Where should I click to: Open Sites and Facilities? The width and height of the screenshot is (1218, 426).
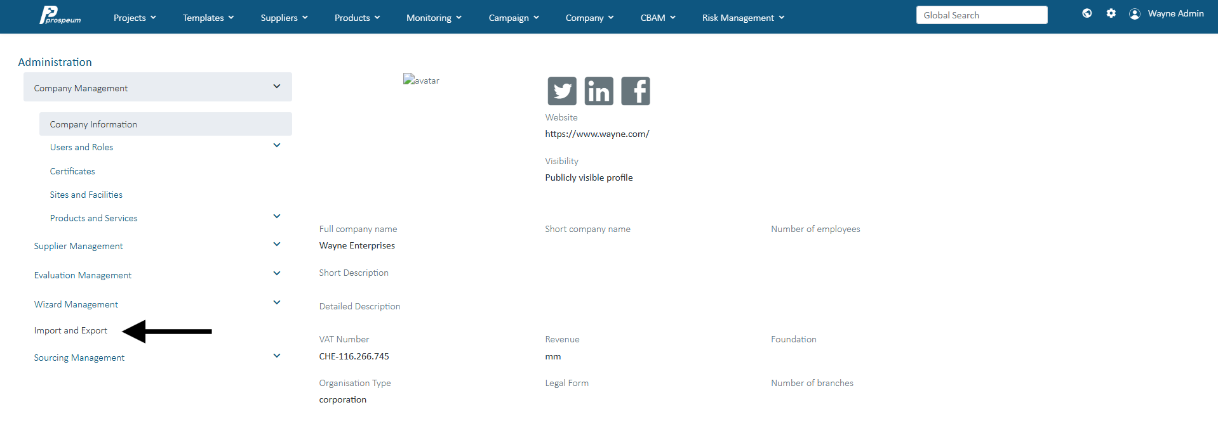pyautogui.click(x=86, y=195)
